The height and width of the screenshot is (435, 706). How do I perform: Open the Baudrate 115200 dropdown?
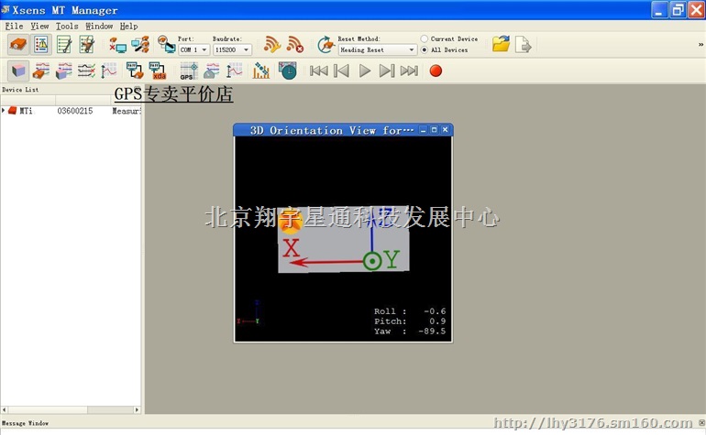point(232,49)
